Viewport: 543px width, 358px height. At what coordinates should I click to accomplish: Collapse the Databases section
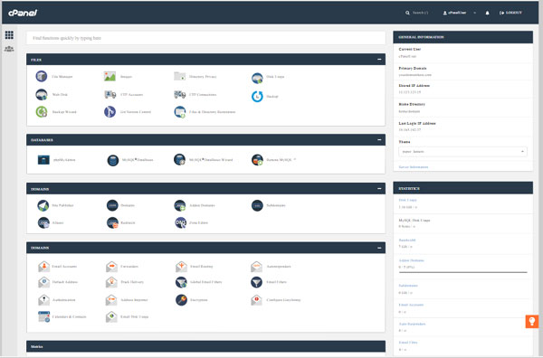[x=379, y=140]
